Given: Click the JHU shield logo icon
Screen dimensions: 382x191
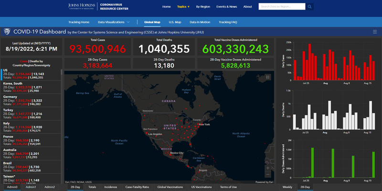Looking at the screenshot, I should (7, 31).
